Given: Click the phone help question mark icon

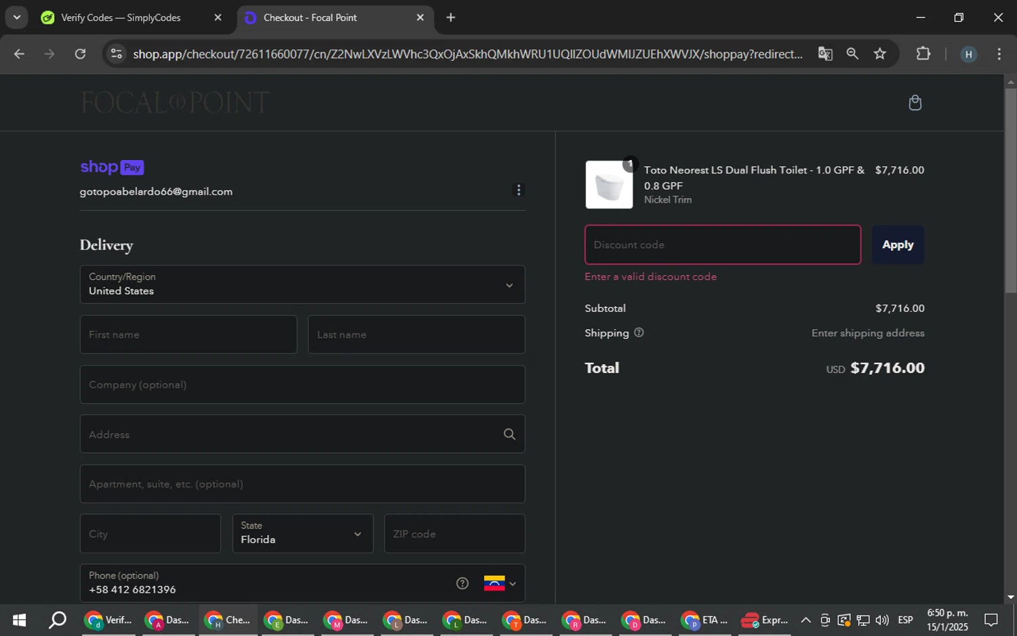Looking at the screenshot, I should pyautogui.click(x=462, y=583).
